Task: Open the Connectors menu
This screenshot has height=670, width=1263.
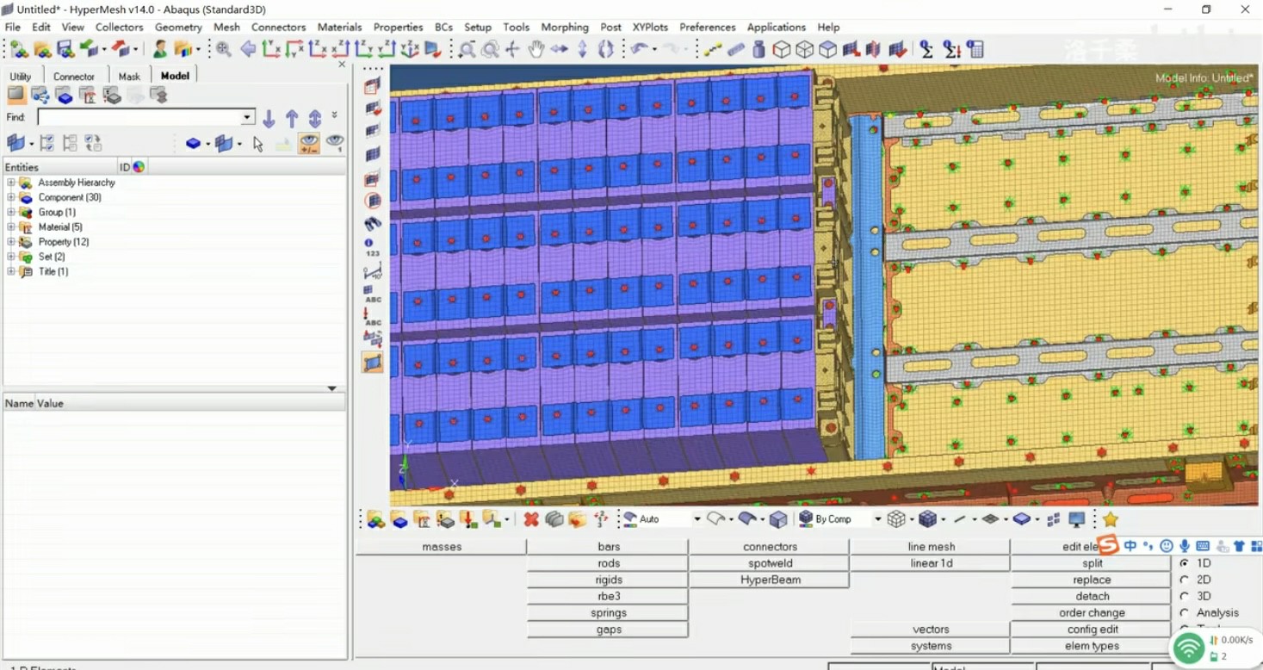Action: pos(278,27)
